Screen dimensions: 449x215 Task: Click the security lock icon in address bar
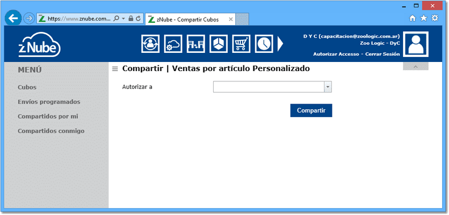point(131,19)
